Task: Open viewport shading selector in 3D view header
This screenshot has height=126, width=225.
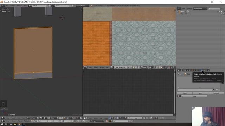Action: pyautogui.click(x=41, y=118)
